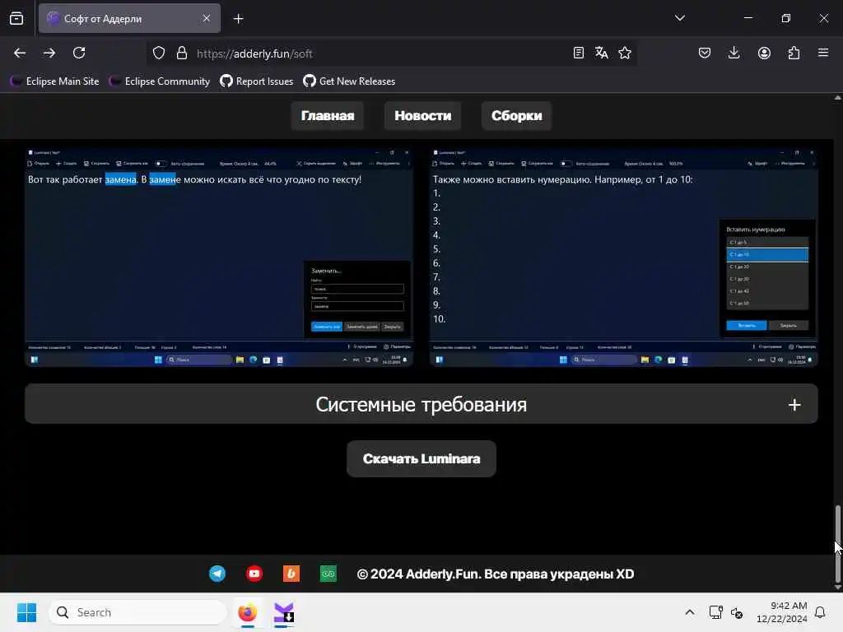Open the YouTube footer link
The image size is (843, 632).
click(x=254, y=574)
